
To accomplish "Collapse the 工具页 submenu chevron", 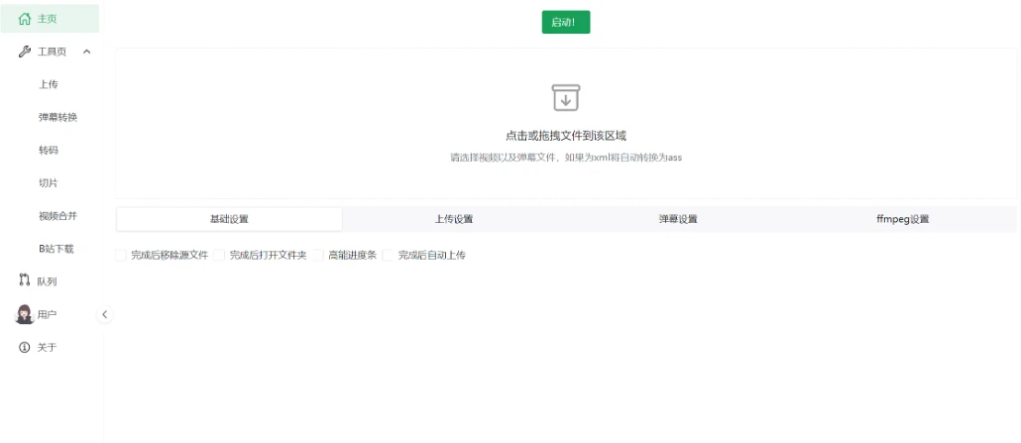I will click(86, 52).
